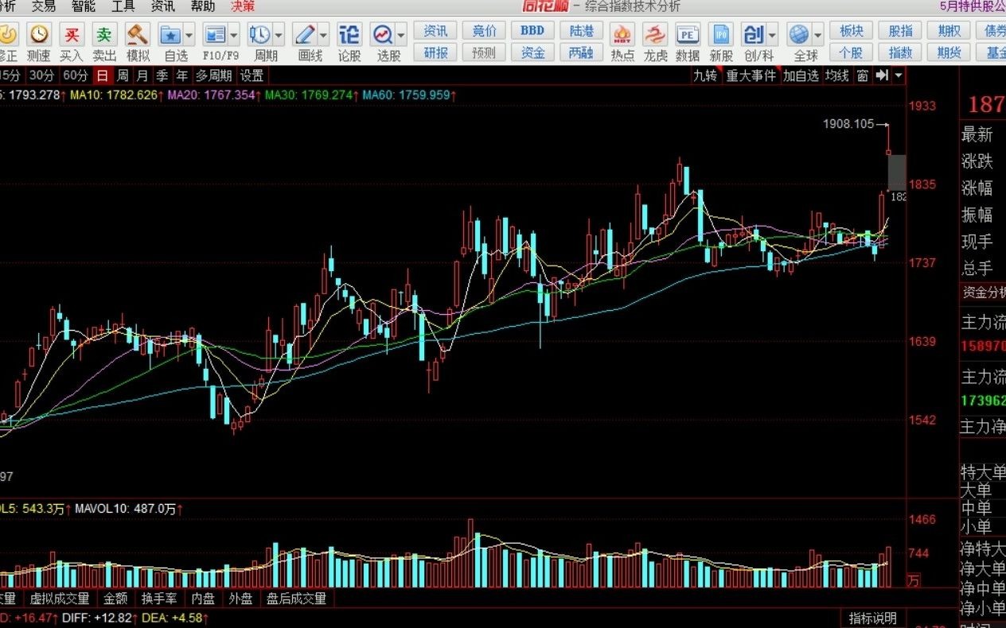Viewport: 1006px width, 628px height.
Task: Click the 周期 period clock icon
Action: click(x=259, y=34)
